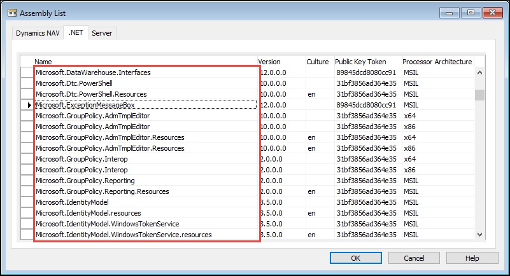Screen dimensions: 510x276
Task: Click x64 architecture in Microsoft.GroupPolicy.Interop row
Action: (410, 159)
